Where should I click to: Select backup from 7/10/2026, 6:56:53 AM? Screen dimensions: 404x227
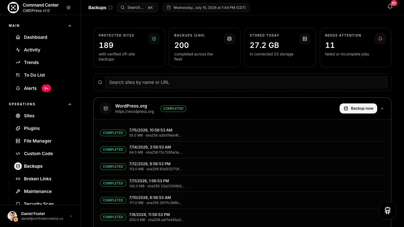coord(242,200)
